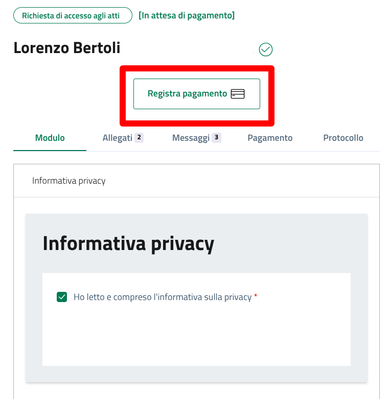Click the credit card icon
The image size is (390, 399).
click(x=238, y=94)
